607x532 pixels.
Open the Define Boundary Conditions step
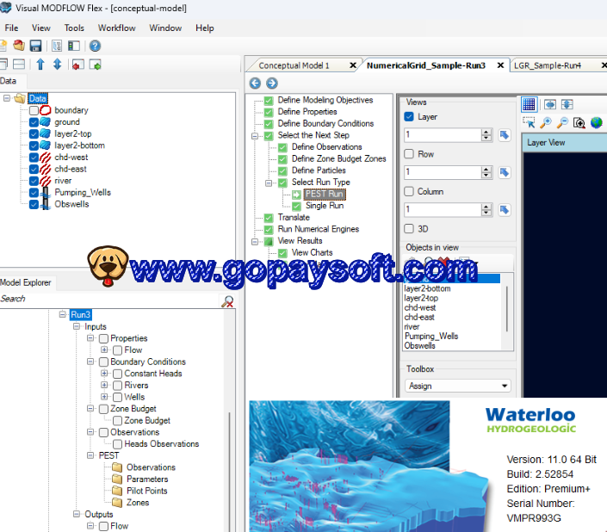pos(325,123)
